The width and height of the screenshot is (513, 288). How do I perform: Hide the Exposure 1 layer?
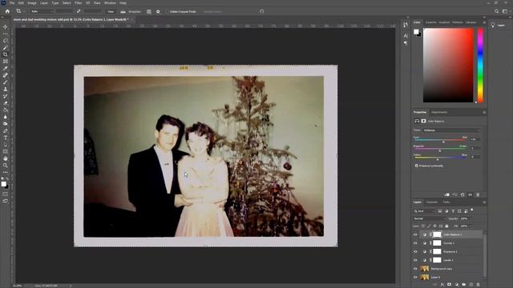pyautogui.click(x=415, y=251)
